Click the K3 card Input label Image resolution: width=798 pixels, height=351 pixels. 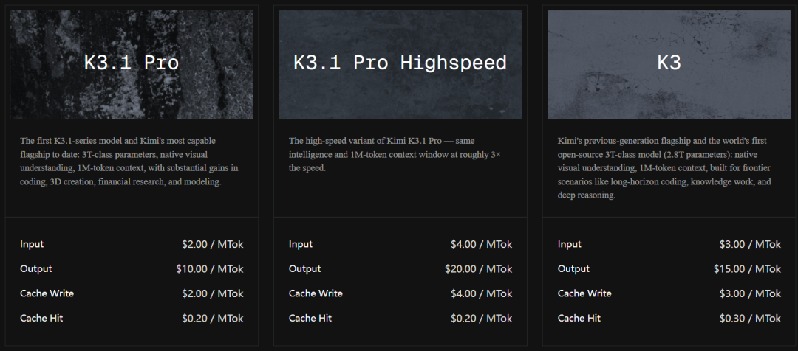click(x=569, y=244)
